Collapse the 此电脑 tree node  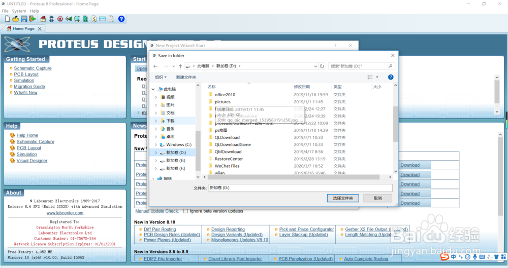pyautogui.click(x=153, y=89)
